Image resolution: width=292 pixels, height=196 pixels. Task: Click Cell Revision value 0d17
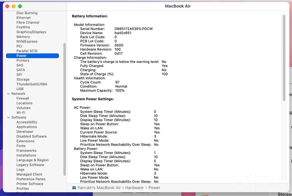[119, 54]
